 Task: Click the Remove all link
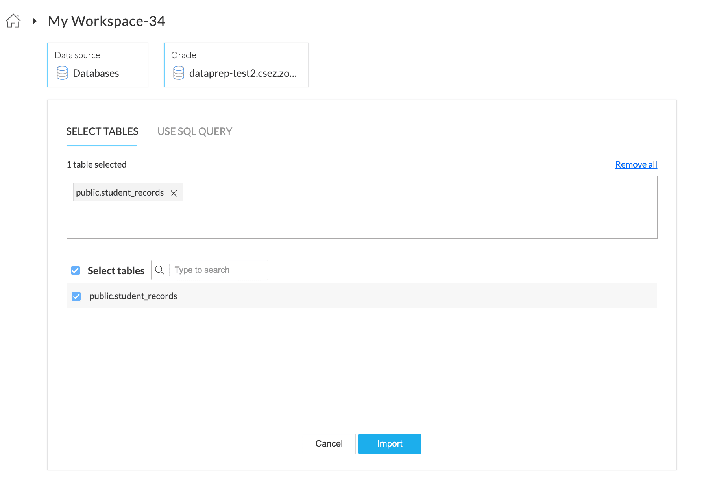pyautogui.click(x=636, y=164)
